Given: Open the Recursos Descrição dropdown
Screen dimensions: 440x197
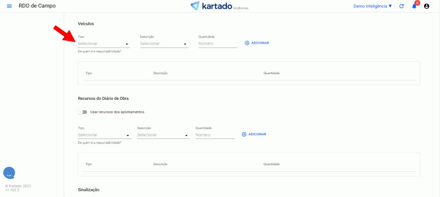Looking at the screenshot, I should [163, 135].
